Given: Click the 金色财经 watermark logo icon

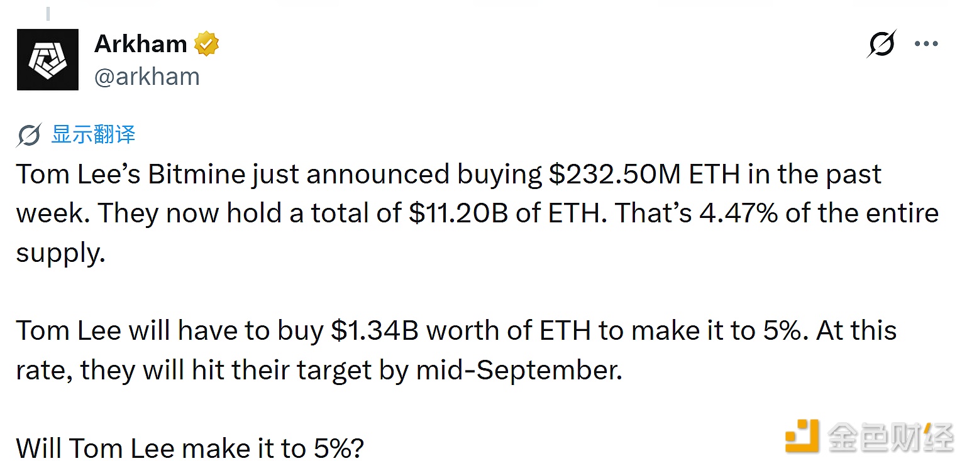Looking at the screenshot, I should [802, 435].
